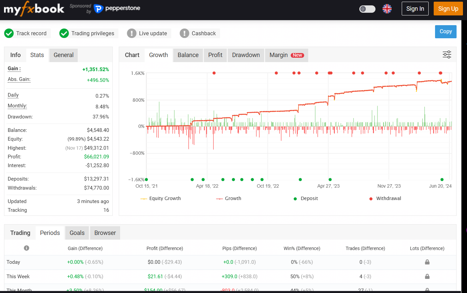Open the chart settings sliders icon
This screenshot has height=293, width=467.
pyautogui.click(x=447, y=55)
